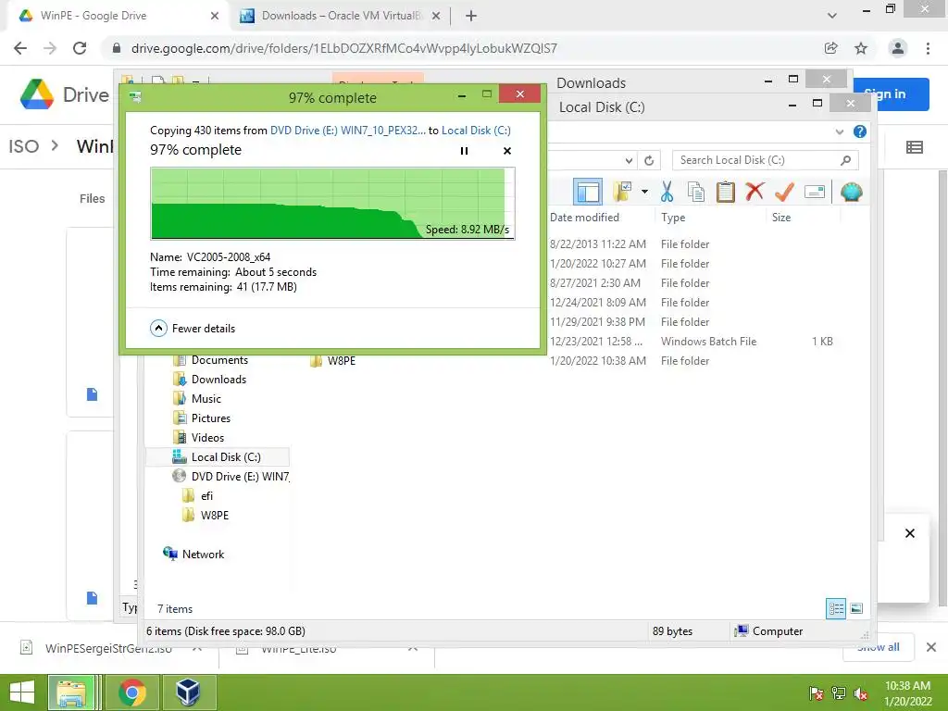Viewport: 948px width, 711px height.
Task: Open the folder options dropdown arrow
Action: [645, 192]
